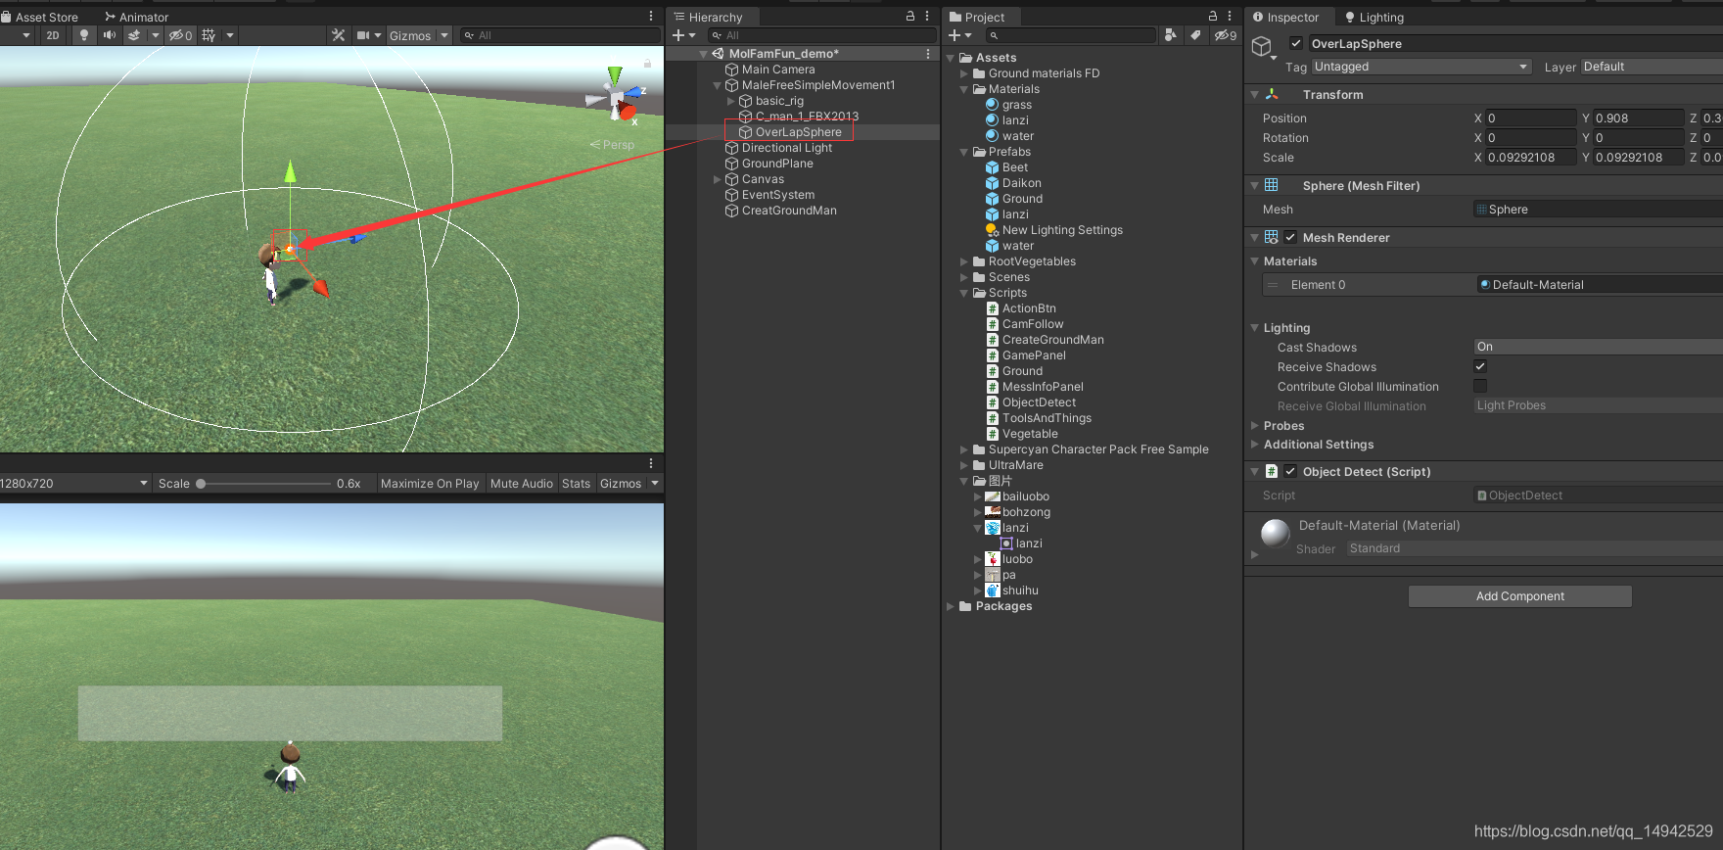Image resolution: width=1723 pixels, height=850 pixels.
Task: Toggle scene audio speaker icon
Action: (109, 35)
